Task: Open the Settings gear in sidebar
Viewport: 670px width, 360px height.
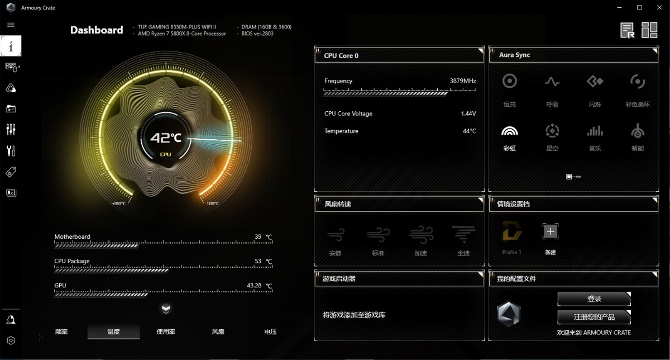Action: 11,340
